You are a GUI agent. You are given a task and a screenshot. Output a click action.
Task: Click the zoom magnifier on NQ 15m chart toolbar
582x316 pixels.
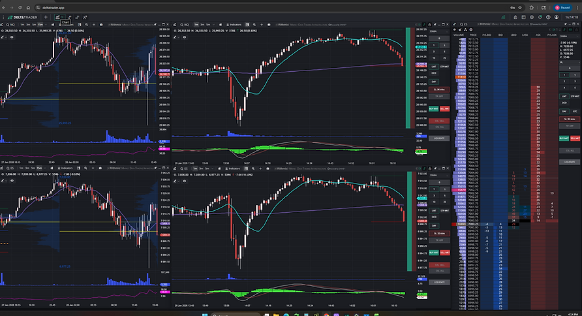pyautogui.click(x=87, y=25)
